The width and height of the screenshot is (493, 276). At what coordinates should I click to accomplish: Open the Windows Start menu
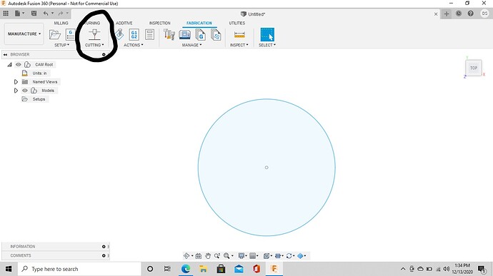9,269
